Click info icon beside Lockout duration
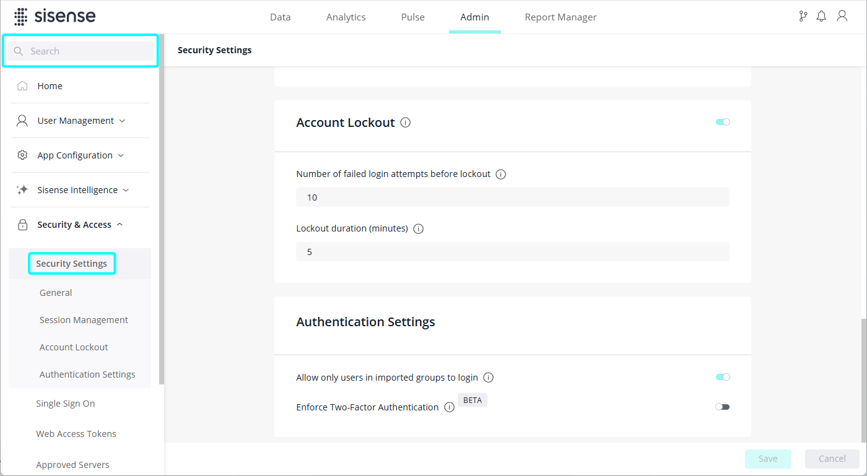 tap(418, 228)
